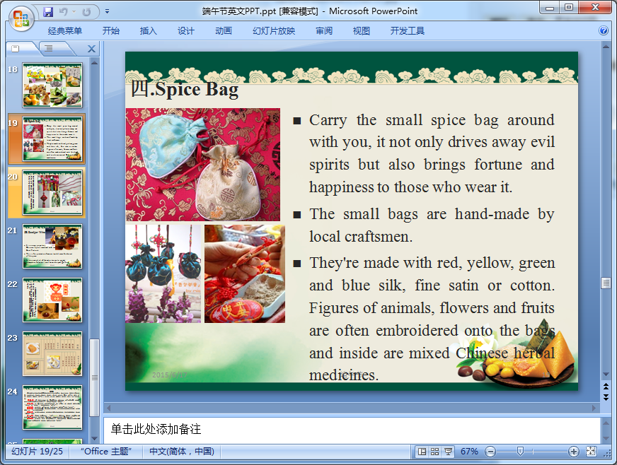Click the status bar text 幻灯片 19/25
The image size is (617, 465).
coord(37,452)
